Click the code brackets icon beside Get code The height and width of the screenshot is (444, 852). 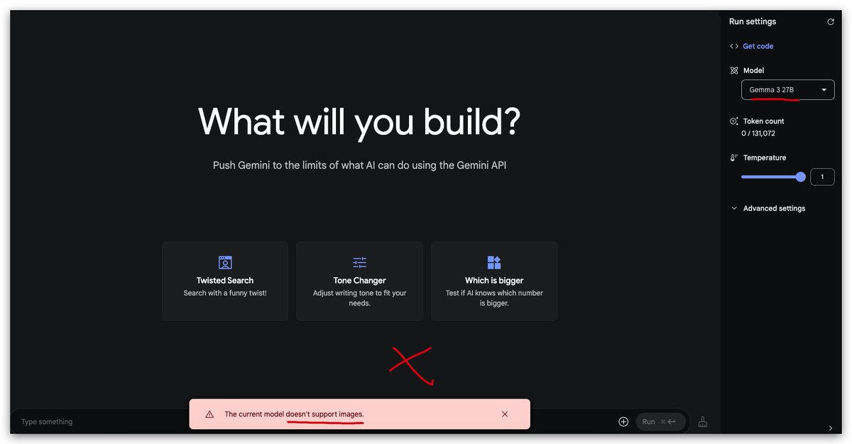pos(734,46)
